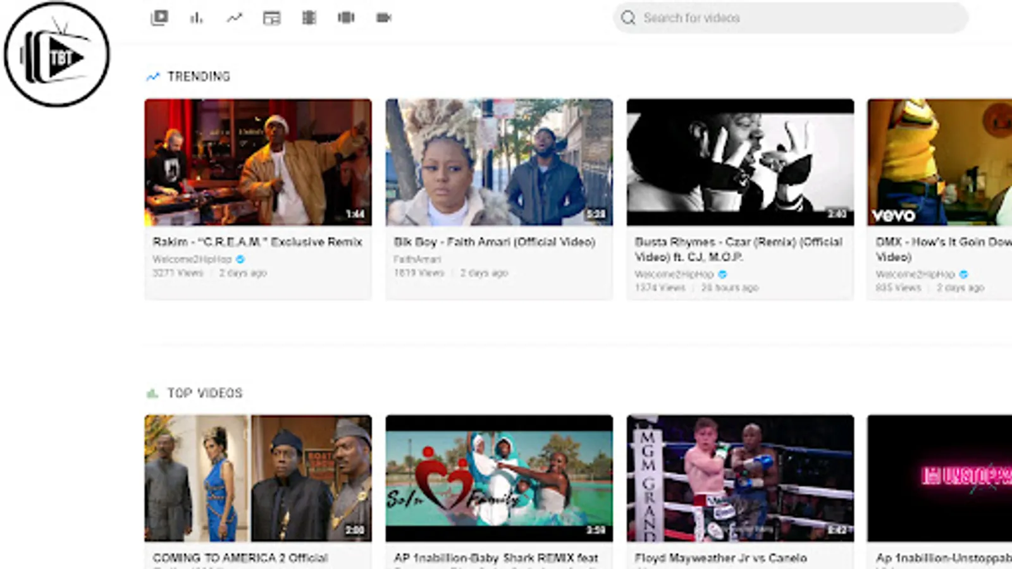Open the web layout articles icon in toolbar
1012x569 pixels.
pyautogui.click(x=271, y=18)
